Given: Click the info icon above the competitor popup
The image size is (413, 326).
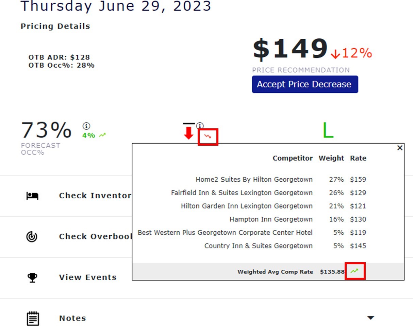Looking at the screenshot, I should 200,126.
